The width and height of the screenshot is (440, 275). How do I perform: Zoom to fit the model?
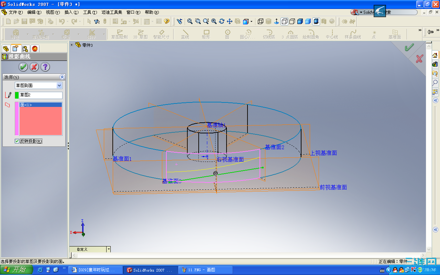pyautogui.click(x=190, y=21)
